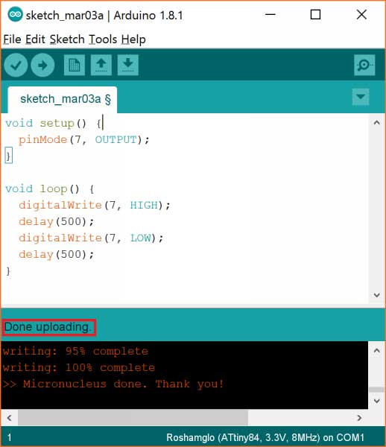The image size is (386, 447).
Task: Click console scrollbar down arrow
Action: pos(377,401)
